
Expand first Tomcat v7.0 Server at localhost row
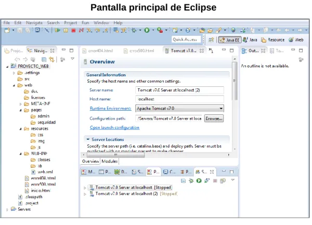pos(85,188)
